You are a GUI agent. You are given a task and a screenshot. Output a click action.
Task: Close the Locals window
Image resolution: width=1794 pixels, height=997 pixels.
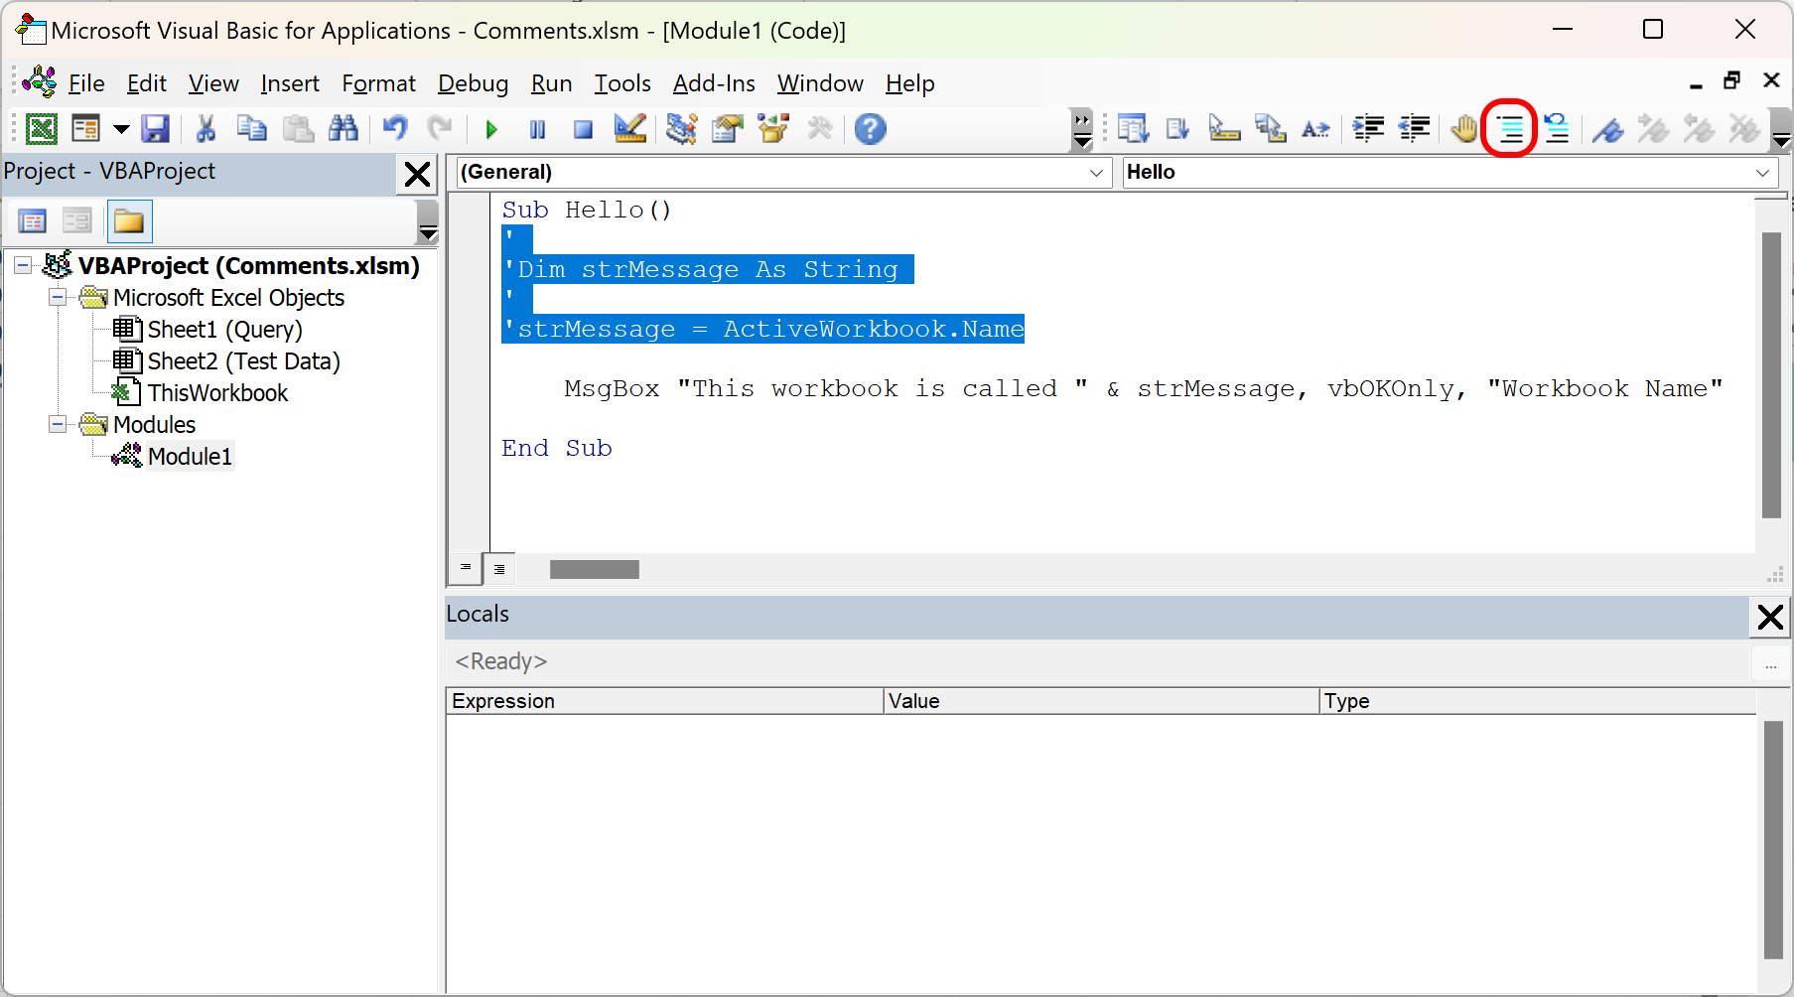tap(1770, 617)
